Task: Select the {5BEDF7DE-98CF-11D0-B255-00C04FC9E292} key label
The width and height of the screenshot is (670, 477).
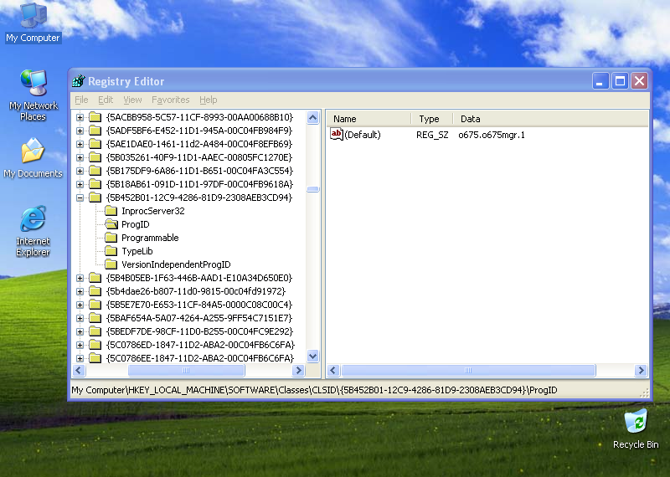Action: click(199, 331)
